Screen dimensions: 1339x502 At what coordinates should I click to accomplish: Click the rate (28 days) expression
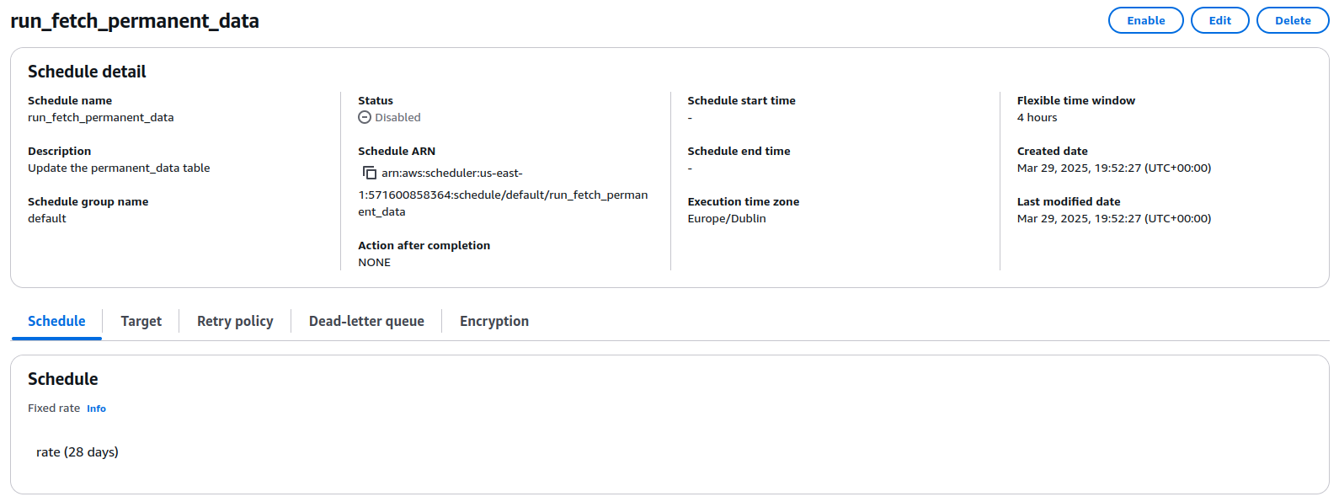click(77, 452)
